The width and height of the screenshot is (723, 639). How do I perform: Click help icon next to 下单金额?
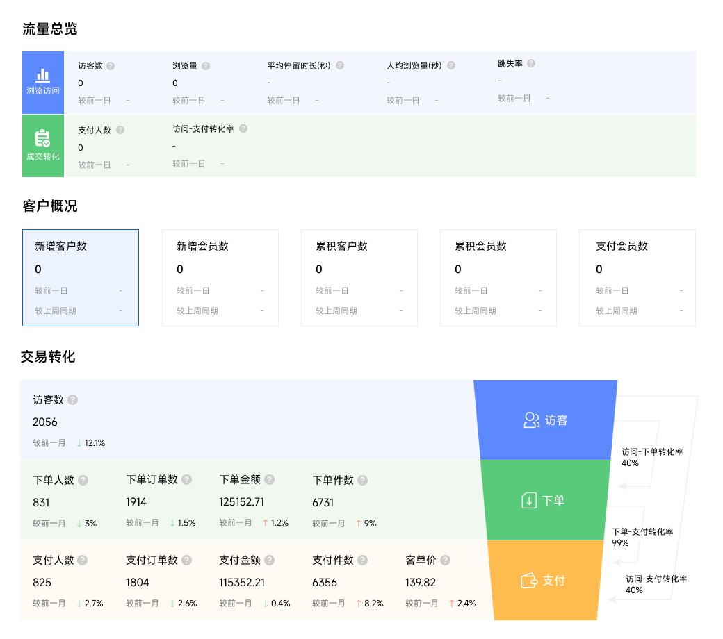pyautogui.click(x=269, y=480)
